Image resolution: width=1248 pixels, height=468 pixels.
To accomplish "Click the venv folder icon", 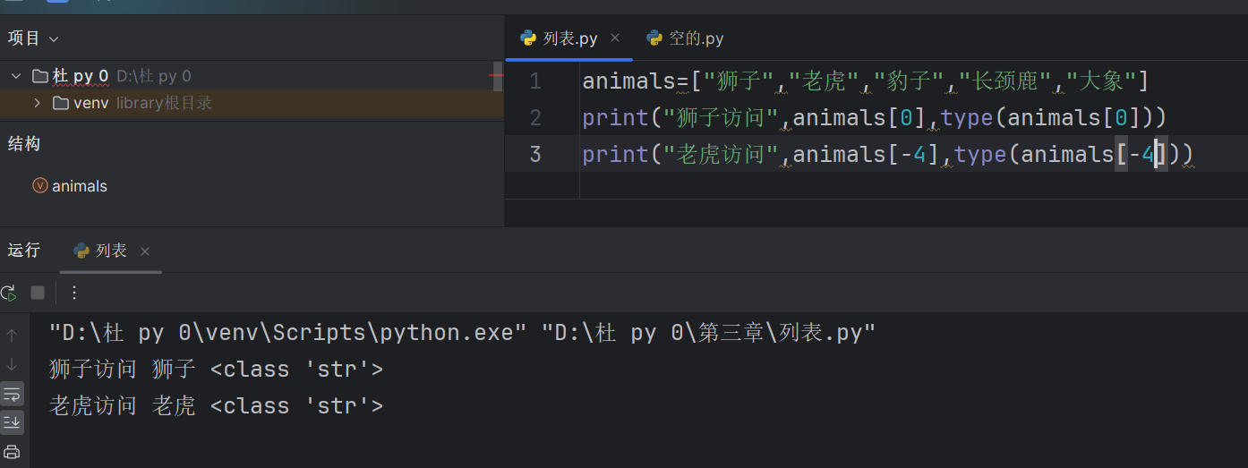I will click(x=61, y=103).
